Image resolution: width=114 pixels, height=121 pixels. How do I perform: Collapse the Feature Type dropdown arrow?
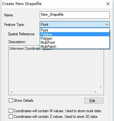107,25
